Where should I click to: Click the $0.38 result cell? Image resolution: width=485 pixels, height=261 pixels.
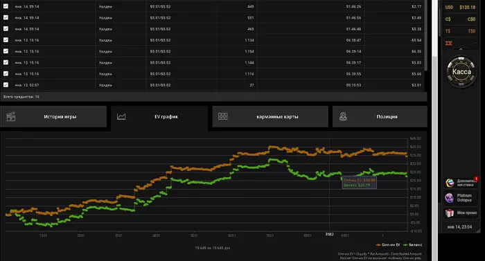[x=416, y=29]
